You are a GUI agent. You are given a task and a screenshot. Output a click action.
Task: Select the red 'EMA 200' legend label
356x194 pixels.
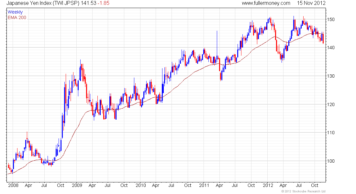point(17,17)
